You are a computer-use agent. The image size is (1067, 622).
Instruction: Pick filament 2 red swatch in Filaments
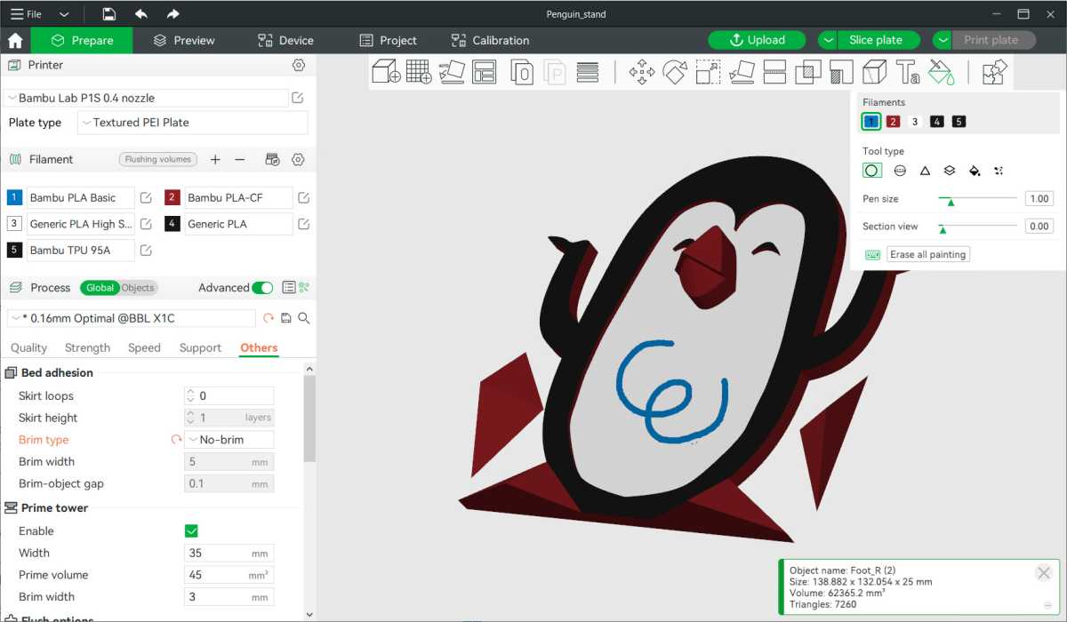(893, 122)
